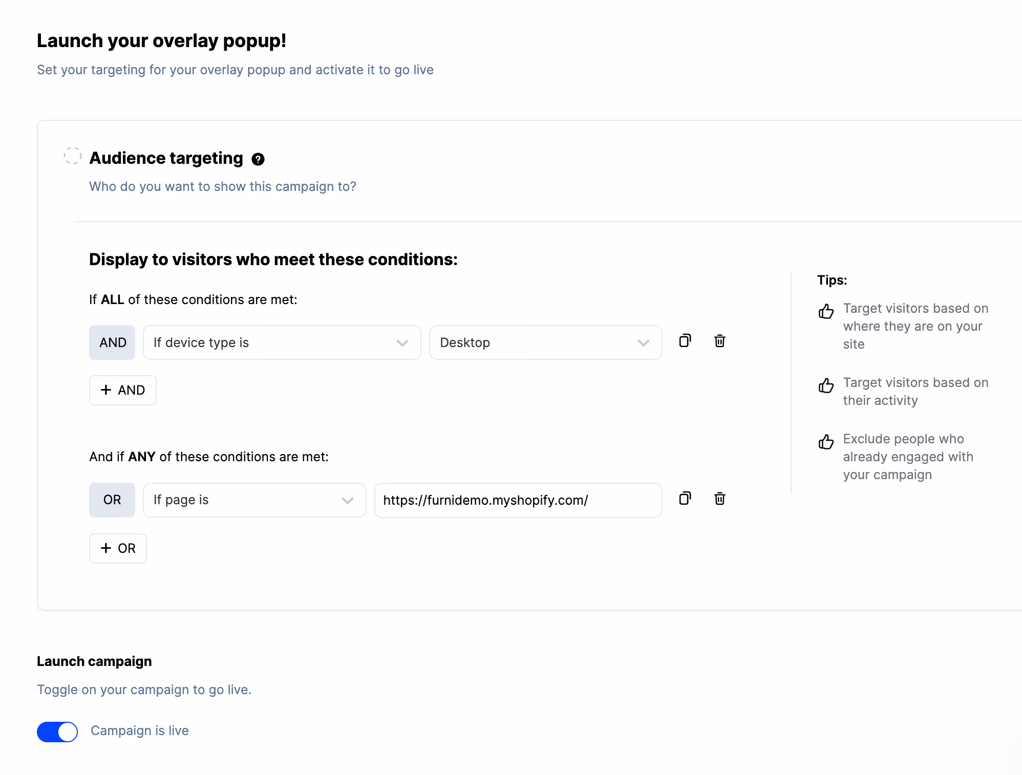Open the 'If device type is' dropdown
The image size is (1022, 775).
tap(282, 342)
